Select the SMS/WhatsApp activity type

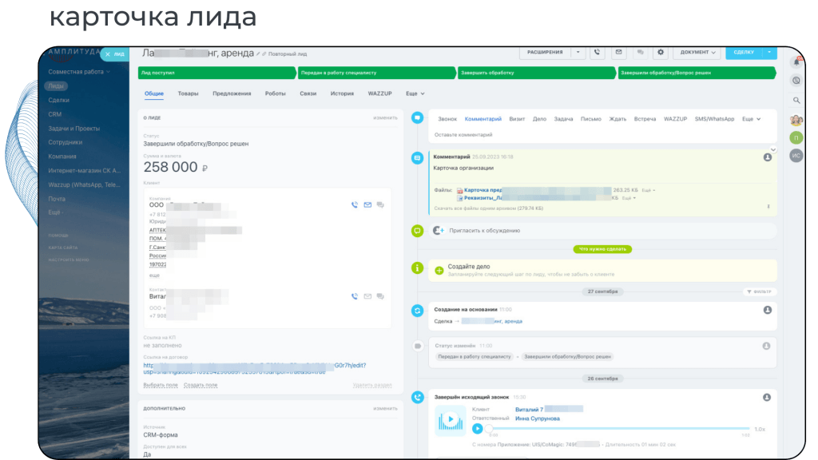pyautogui.click(x=714, y=119)
